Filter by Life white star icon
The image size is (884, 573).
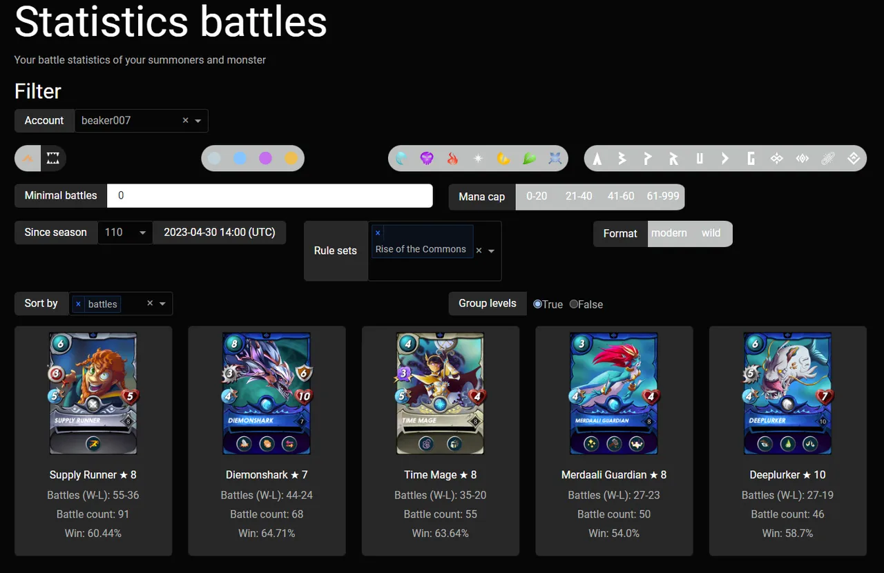pos(478,159)
